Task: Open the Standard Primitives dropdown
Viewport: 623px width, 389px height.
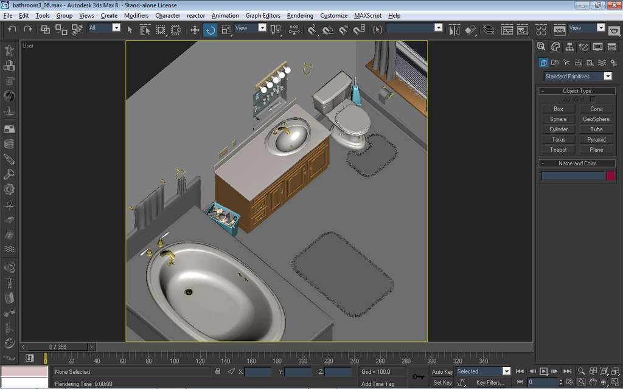Action: pos(607,76)
